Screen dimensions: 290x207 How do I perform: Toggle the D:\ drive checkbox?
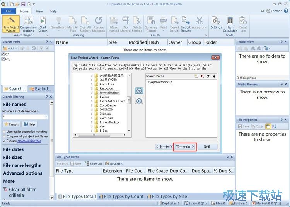tap(3, 59)
